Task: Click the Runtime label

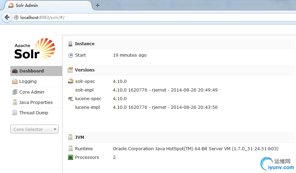Action: [x=84, y=148]
